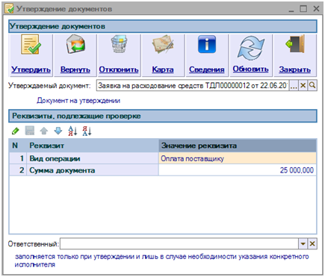The image size is (325, 277).
Task: Click the grayed save row icon
Action: 30,131
